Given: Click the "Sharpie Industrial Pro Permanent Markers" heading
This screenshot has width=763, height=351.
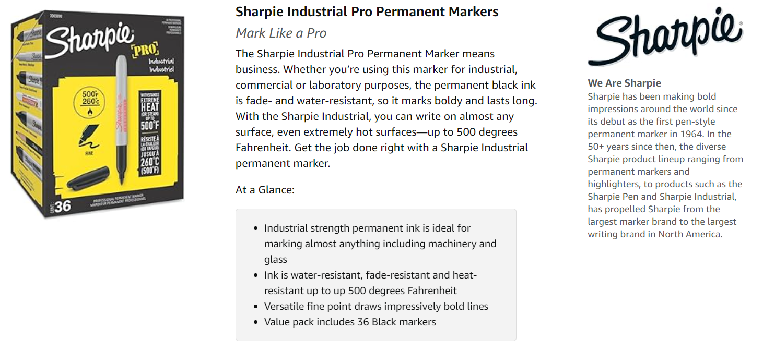Looking at the screenshot, I should (x=367, y=11).
